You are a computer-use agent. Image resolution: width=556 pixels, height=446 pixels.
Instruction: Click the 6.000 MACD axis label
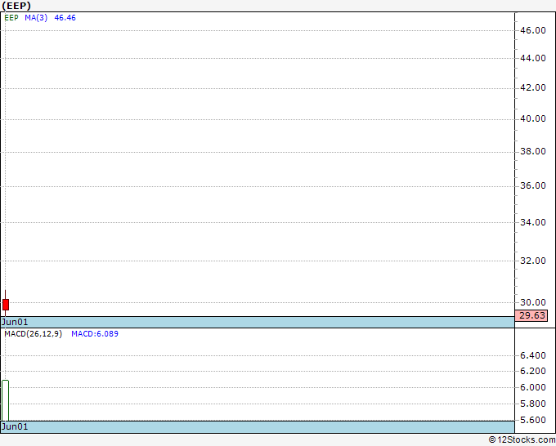pyautogui.click(x=533, y=387)
